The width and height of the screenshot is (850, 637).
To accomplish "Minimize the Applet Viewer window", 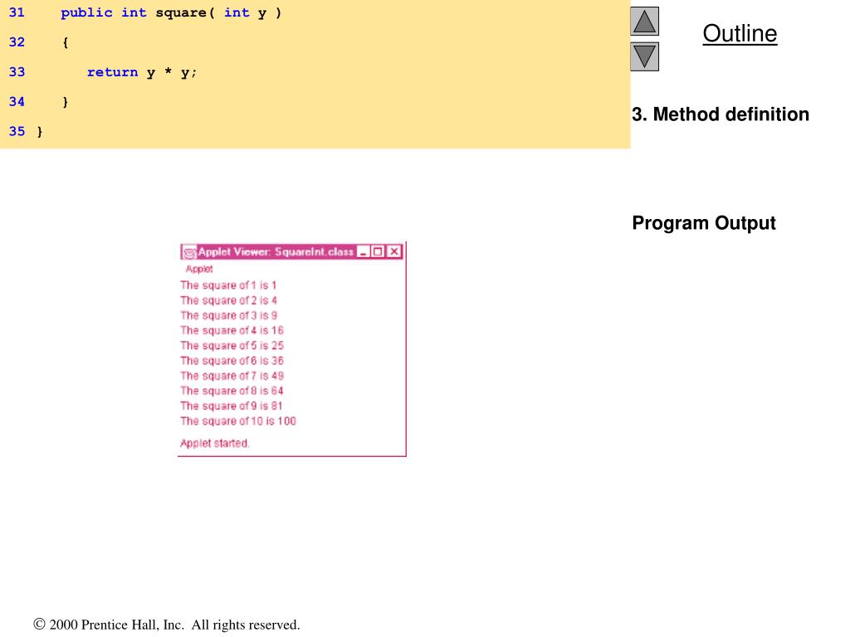I will [364, 252].
